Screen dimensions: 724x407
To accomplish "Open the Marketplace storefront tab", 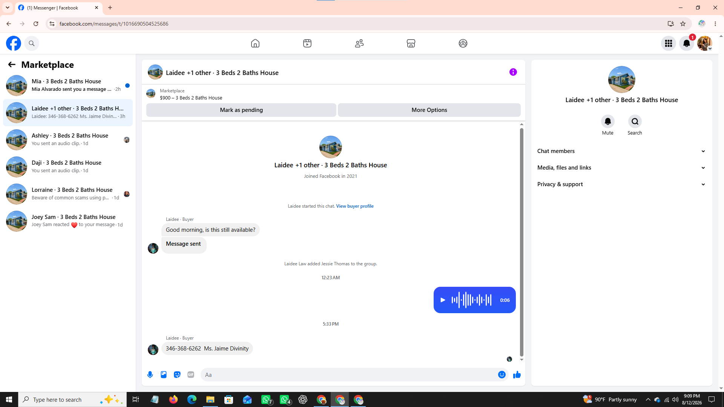I will click(411, 43).
